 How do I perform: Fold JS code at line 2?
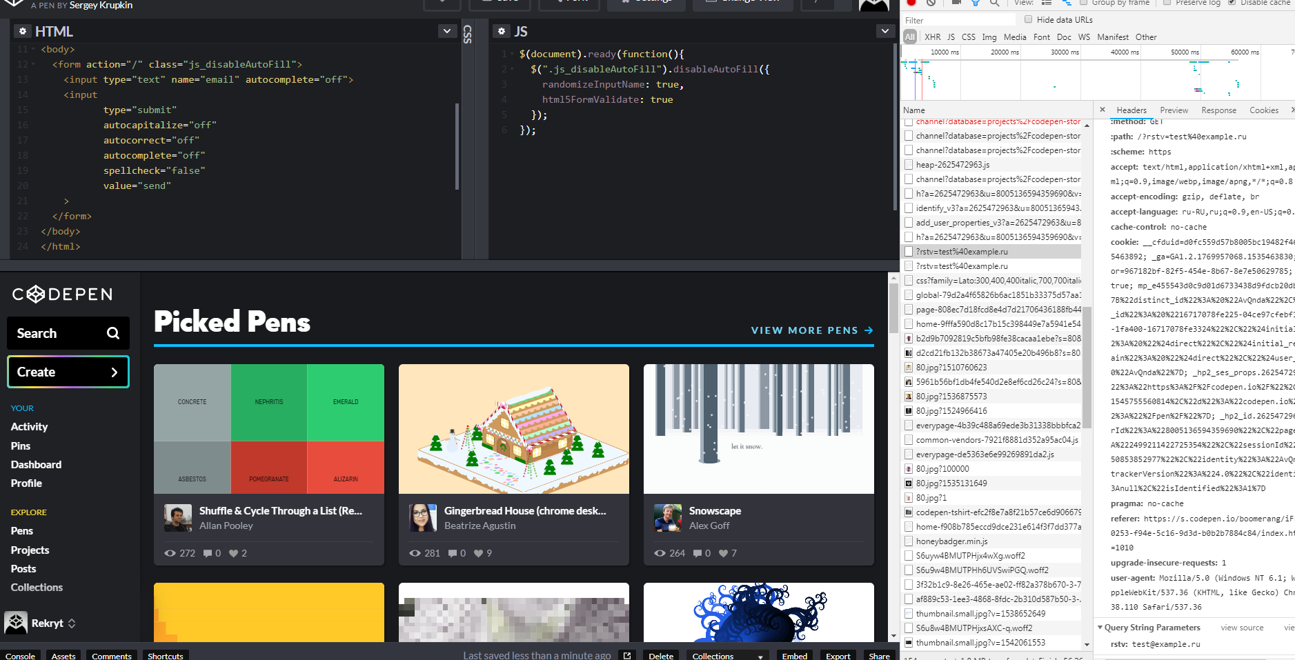[512, 69]
